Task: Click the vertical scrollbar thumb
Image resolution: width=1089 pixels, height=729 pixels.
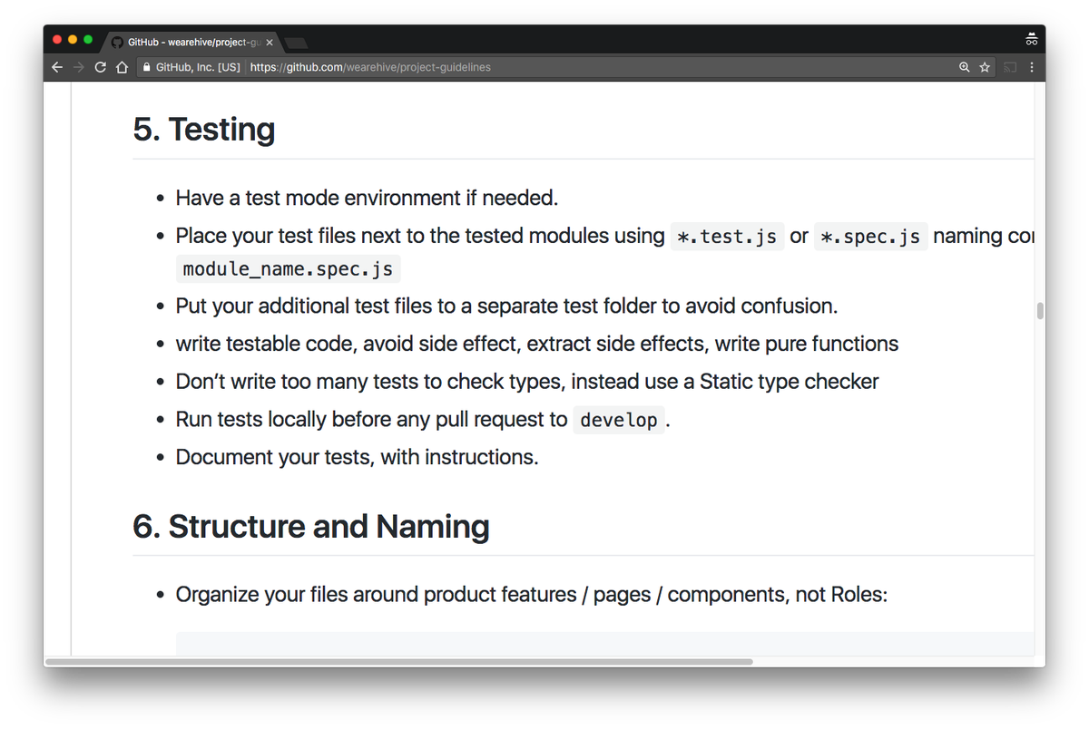Action: (x=1040, y=311)
